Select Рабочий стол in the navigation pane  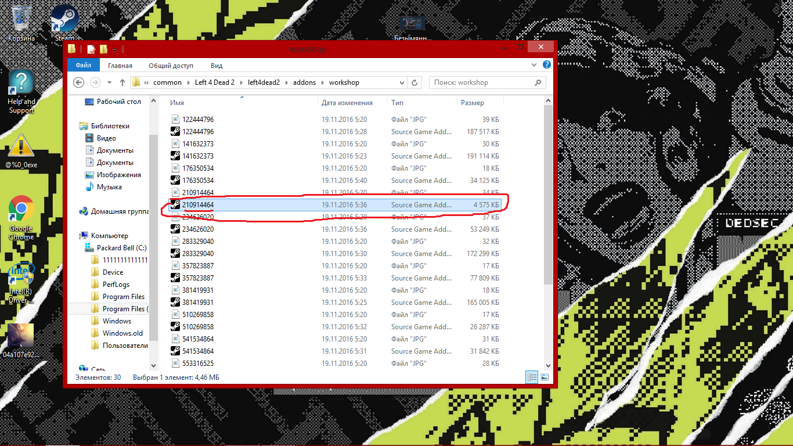(x=118, y=102)
